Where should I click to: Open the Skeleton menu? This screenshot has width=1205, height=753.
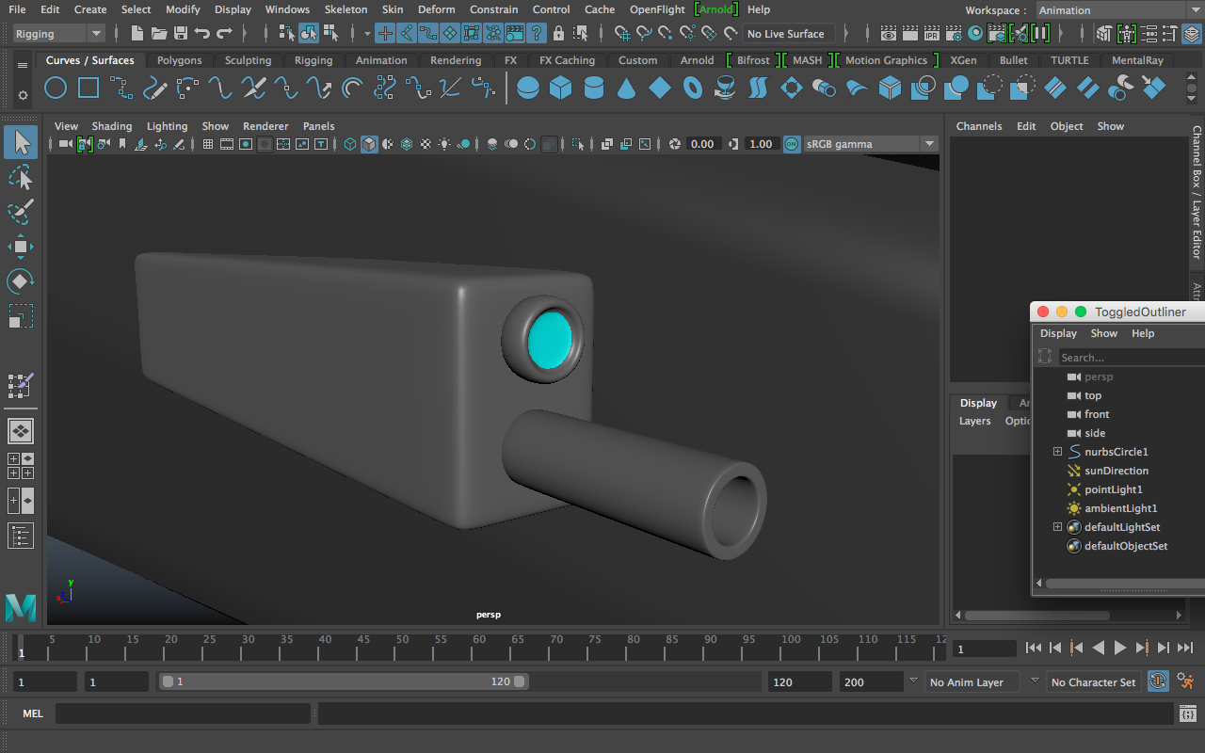(345, 9)
